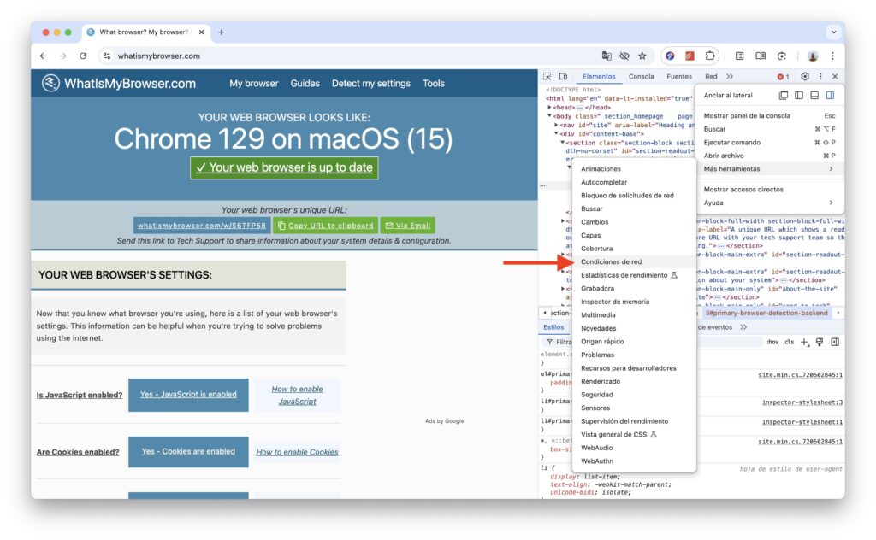This screenshot has height=540, width=876.
Task: Dock DevTools to the right side
Action: point(830,96)
